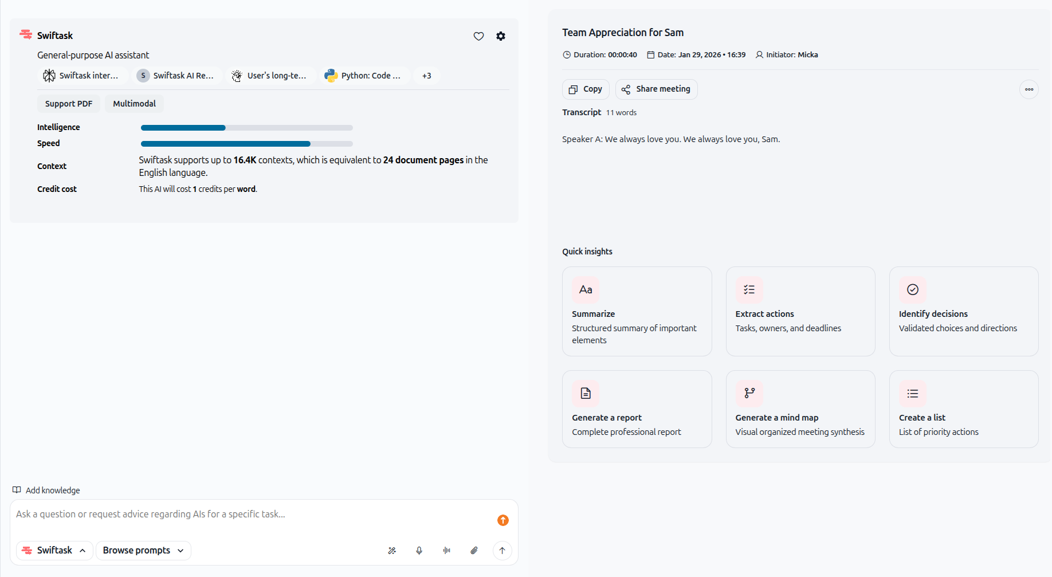The image size is (1052, 577).
Task: Click the Transcript heading
Action: (582, 112)
